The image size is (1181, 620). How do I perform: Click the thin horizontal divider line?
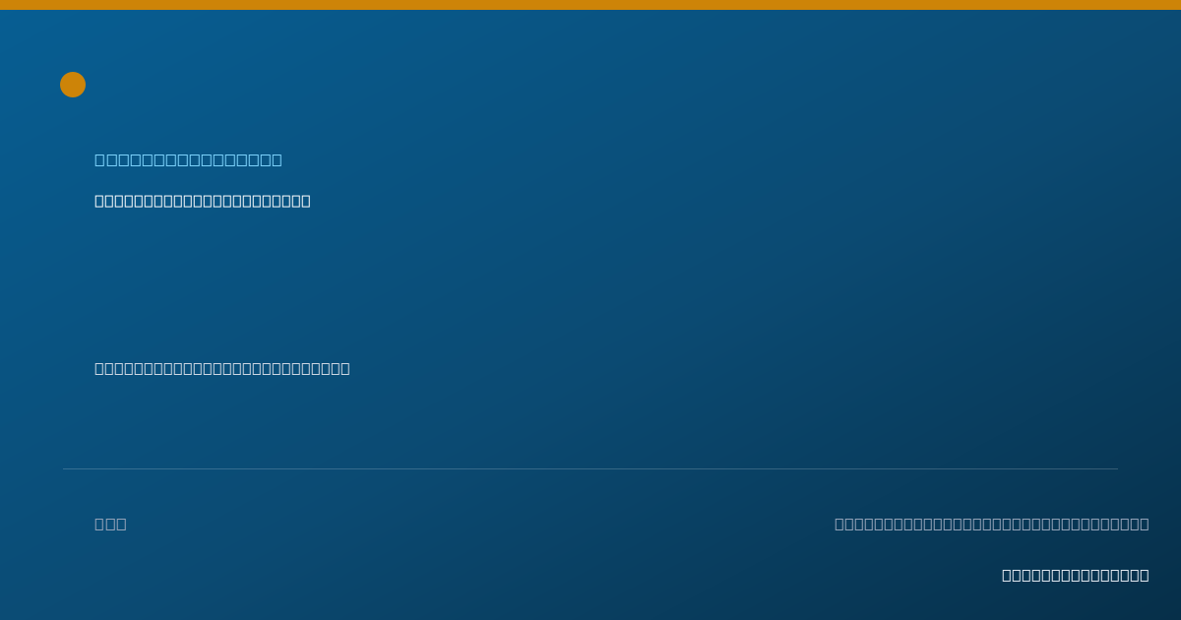click(x=590, y=468)
